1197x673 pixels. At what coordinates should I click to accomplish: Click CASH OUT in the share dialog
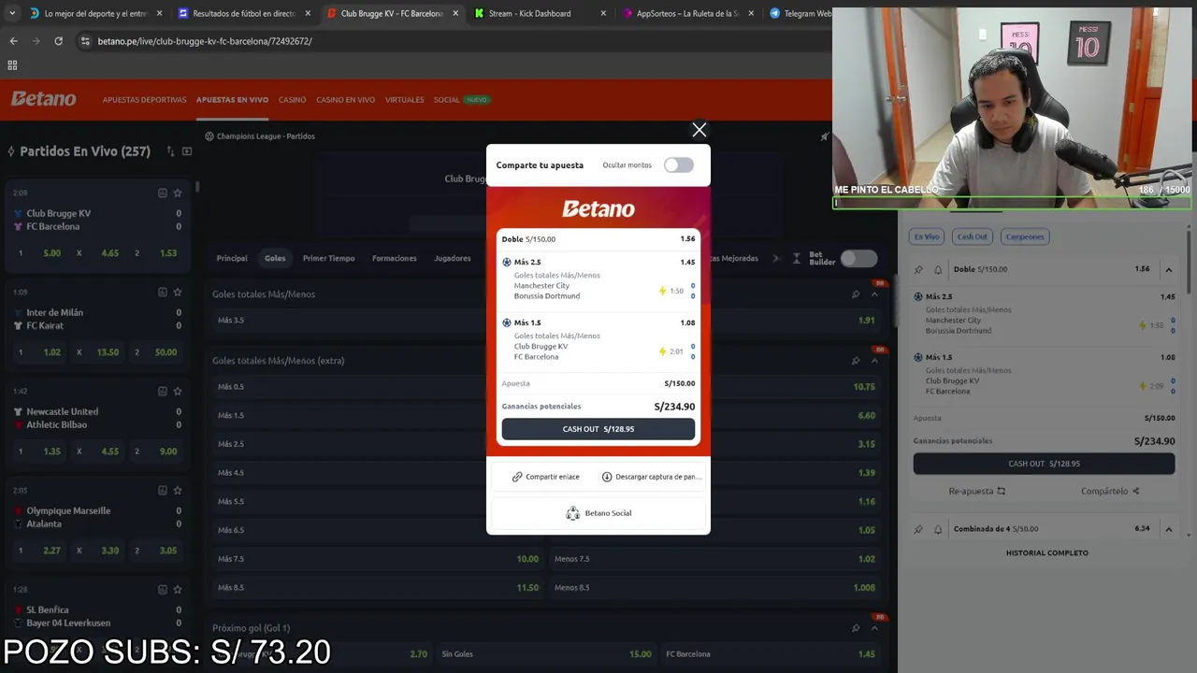(598, 429)
